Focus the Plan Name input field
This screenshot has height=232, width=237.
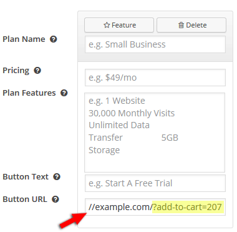pos(155,44)
